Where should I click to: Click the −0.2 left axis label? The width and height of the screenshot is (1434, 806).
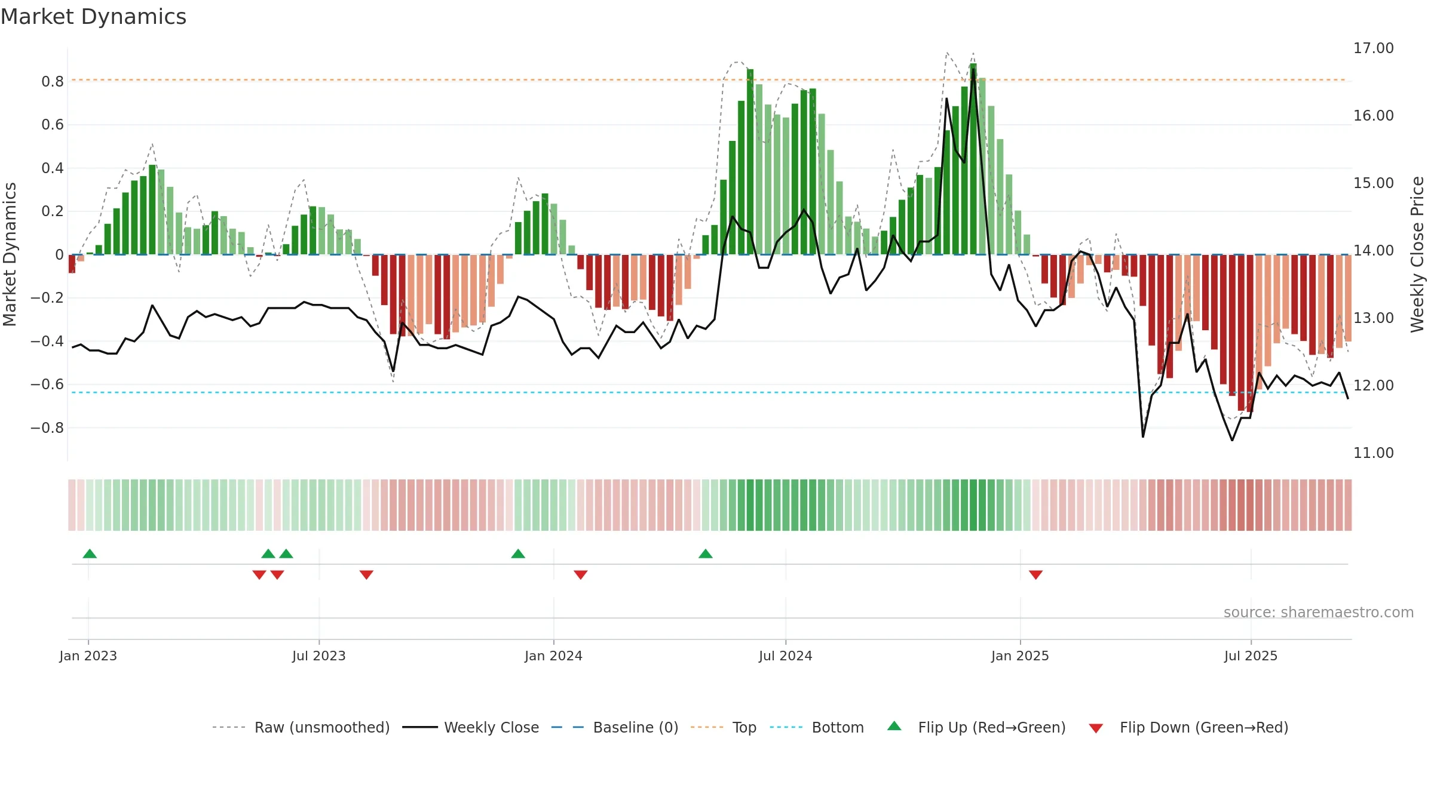tap(47, 297)
